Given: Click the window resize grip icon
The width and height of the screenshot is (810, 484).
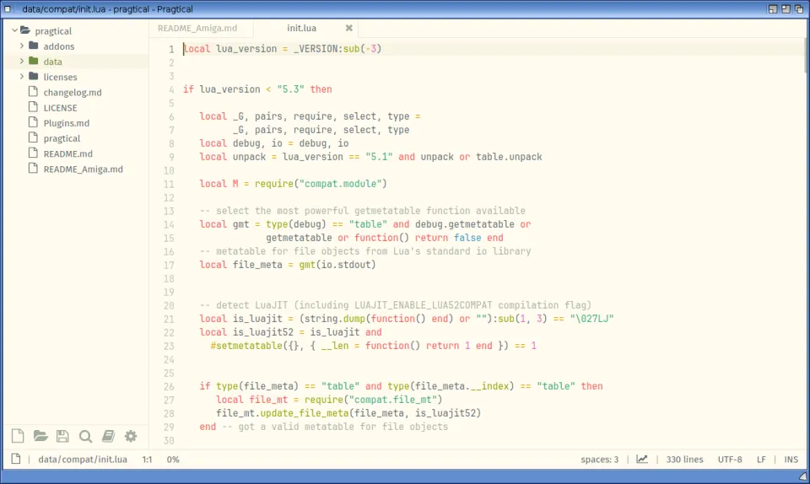Looking at the screenshot, I should pos(803,476).
